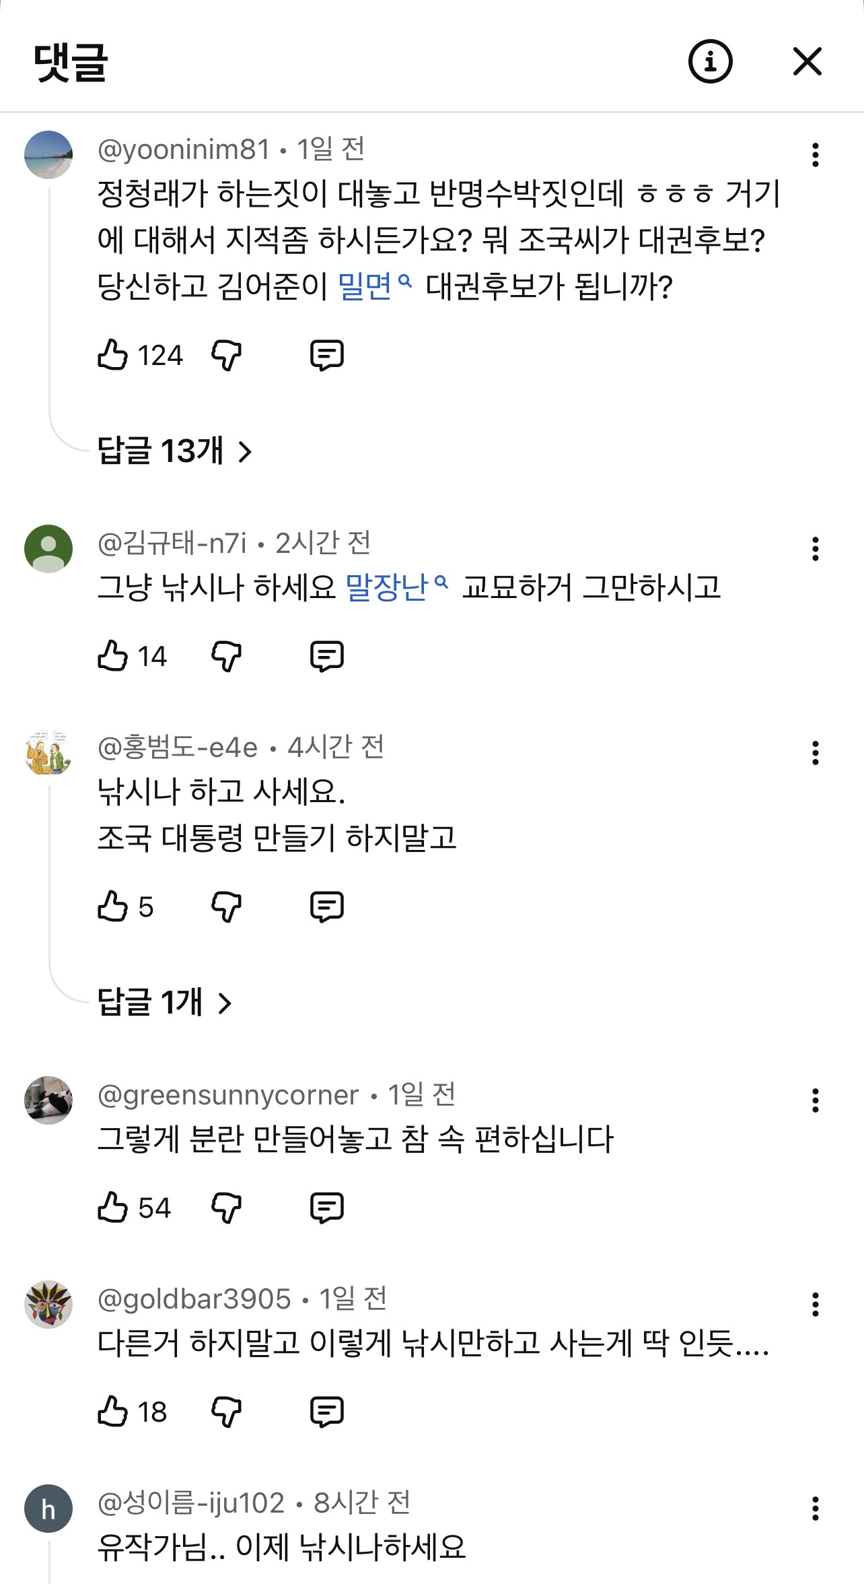864x1584 pixels.
Task: Open more options for @성이름-iju102 comment
Action: (x=816, y=1509)
